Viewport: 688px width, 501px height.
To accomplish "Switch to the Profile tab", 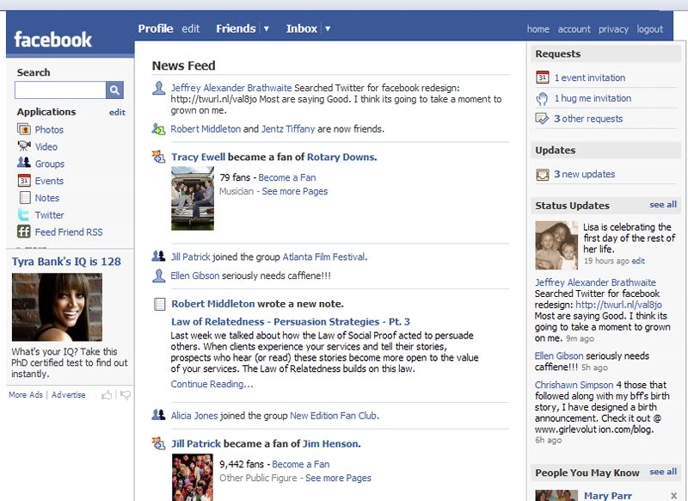I will tap(158, 28).
